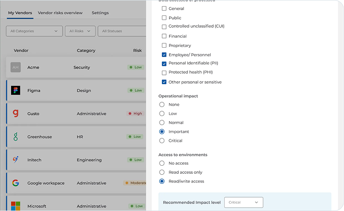Go to the Settings tab
344x211 pixels.
[x=100, y=13]
